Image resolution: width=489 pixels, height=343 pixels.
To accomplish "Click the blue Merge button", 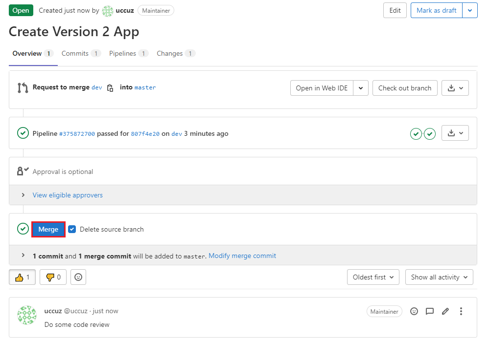I will 48,229.
